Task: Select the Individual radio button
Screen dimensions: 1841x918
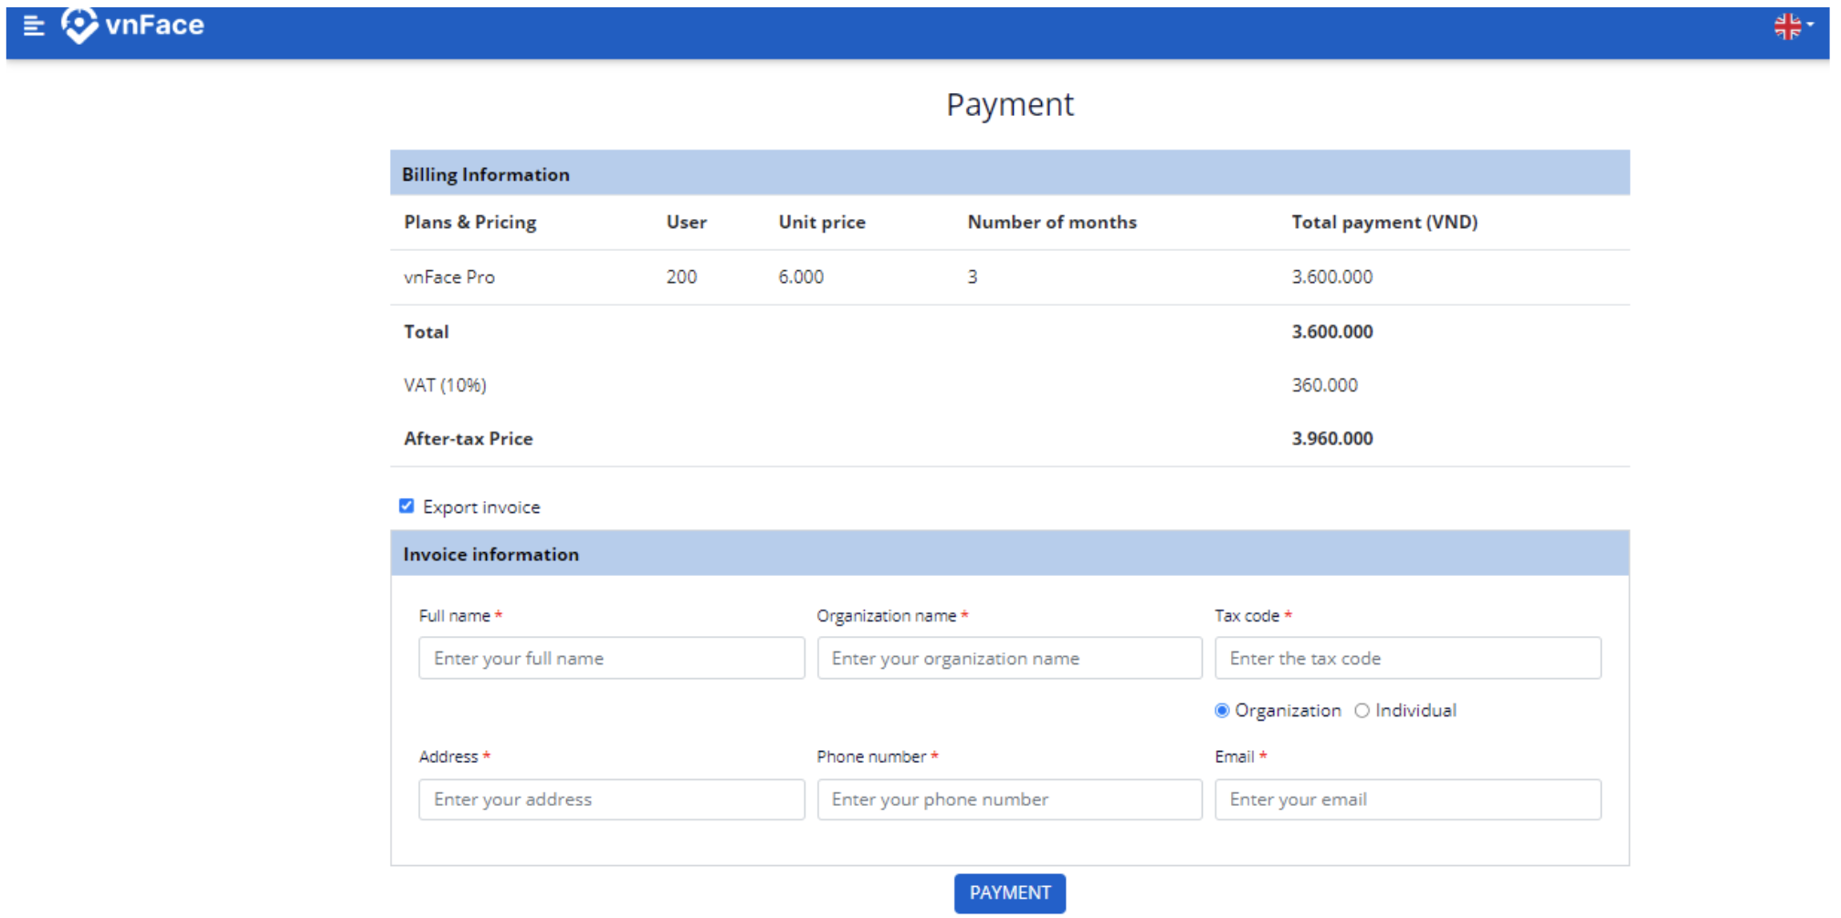Action: (x=1362, y=711)
